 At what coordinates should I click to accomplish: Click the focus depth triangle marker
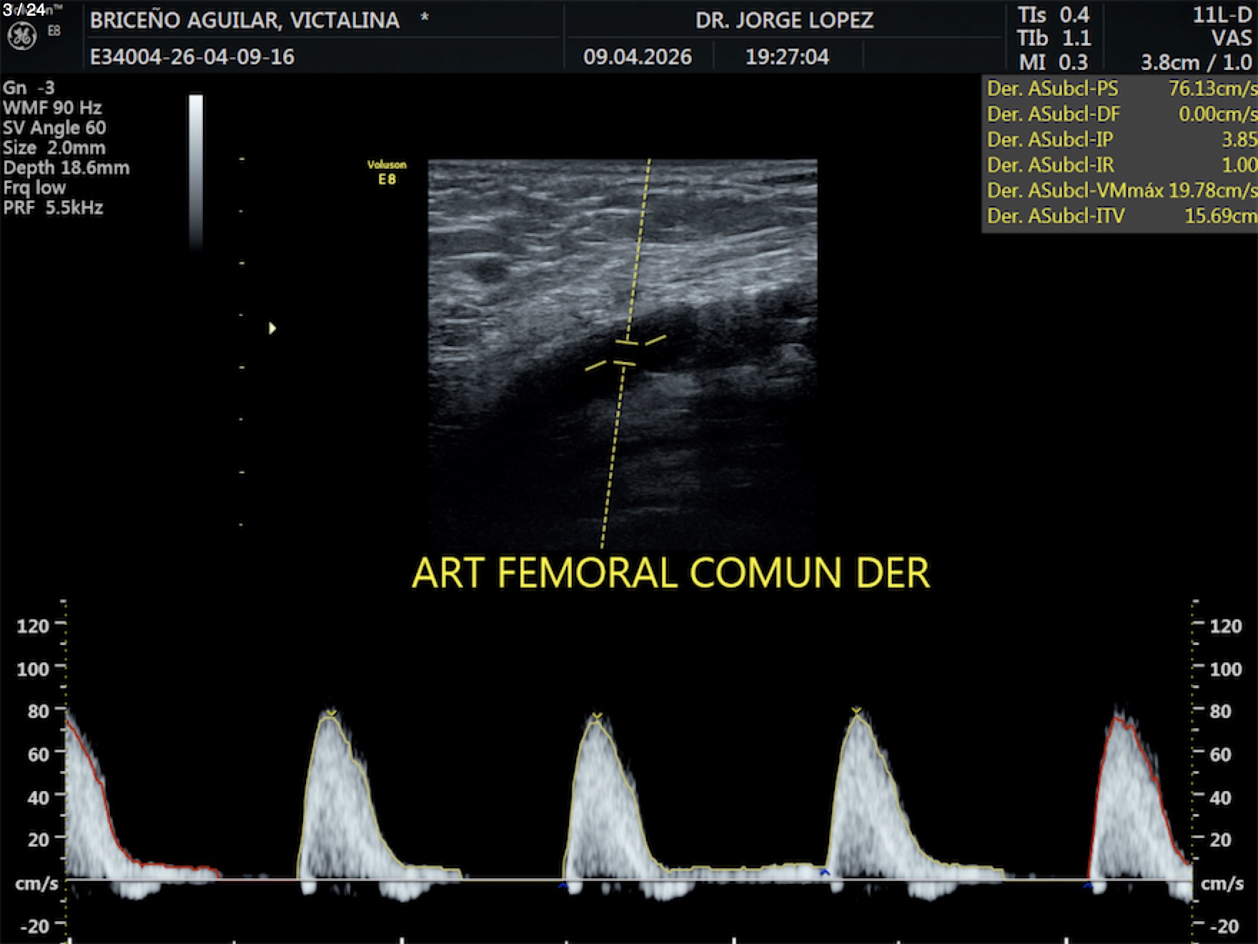[272, 328]
